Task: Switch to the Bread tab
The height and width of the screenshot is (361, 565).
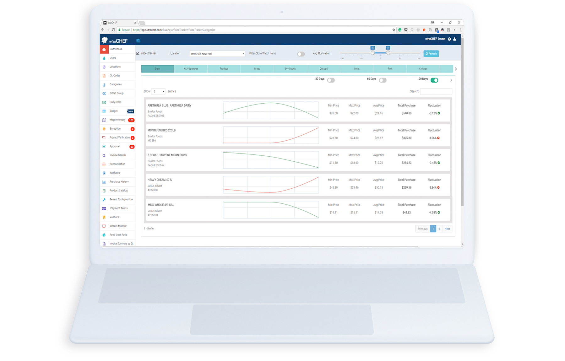Action: pos(257,69)
